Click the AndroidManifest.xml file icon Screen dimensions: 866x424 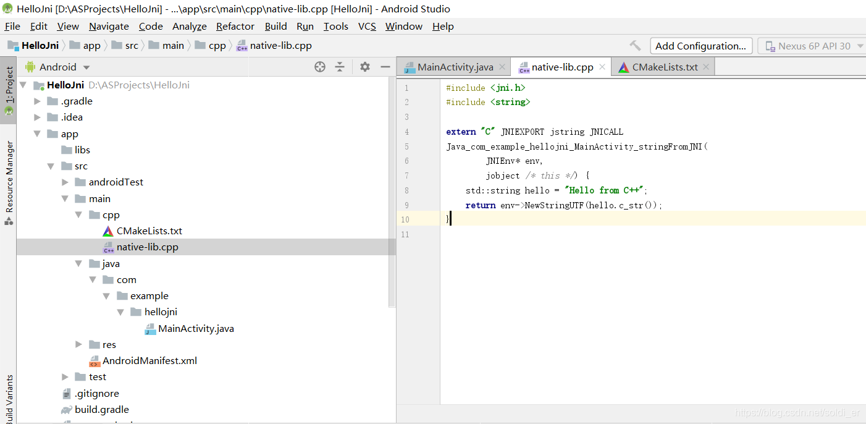(95, 361)
